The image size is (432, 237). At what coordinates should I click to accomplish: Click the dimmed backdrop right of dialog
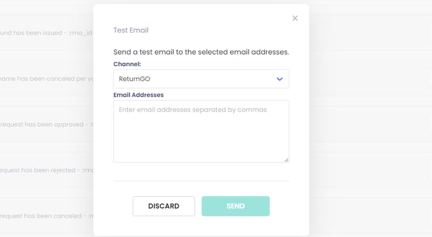[370, 119]
